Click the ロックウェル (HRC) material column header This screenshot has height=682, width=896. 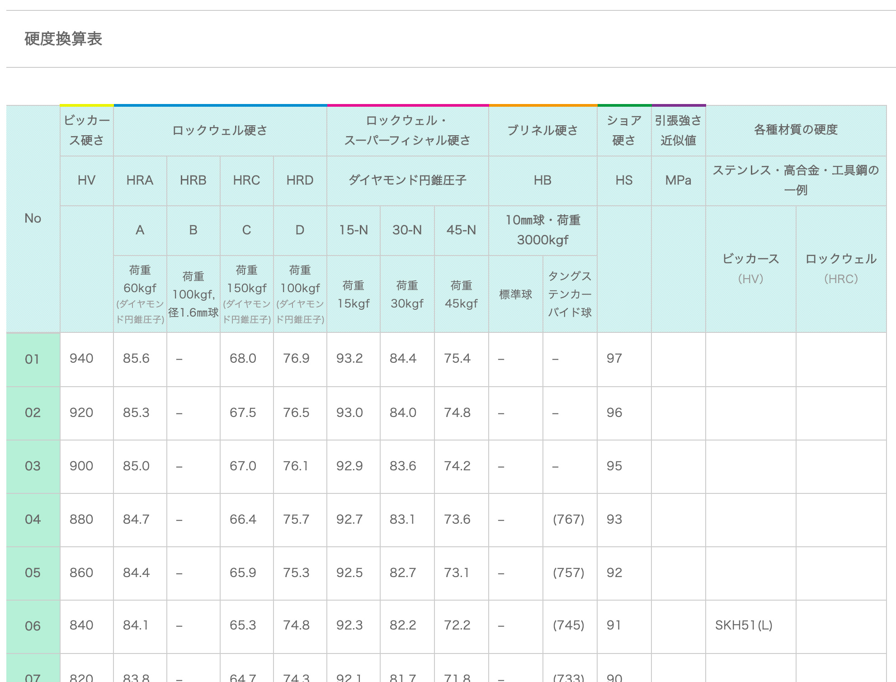pyautogui.click(x=841, y=269)
